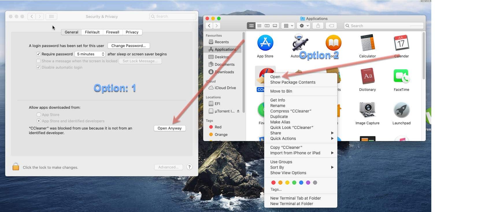This screenshot has height=212, width=481.
Task: Click the Security & Privacy search field
Action: 173,16
